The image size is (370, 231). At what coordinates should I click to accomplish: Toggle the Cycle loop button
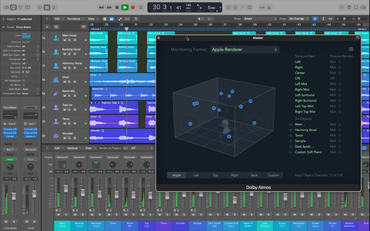point(141,7)
